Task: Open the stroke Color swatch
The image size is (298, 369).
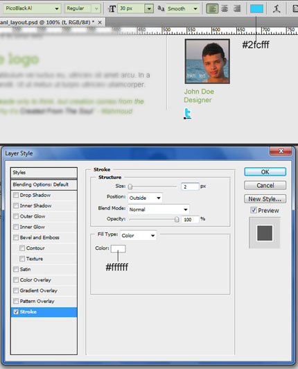Action: tap(118, 248)
